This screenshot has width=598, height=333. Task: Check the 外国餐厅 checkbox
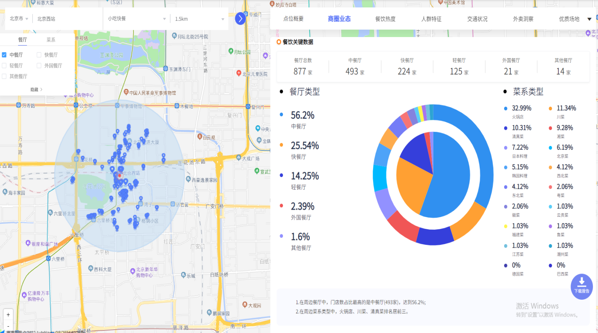[39, 66]
